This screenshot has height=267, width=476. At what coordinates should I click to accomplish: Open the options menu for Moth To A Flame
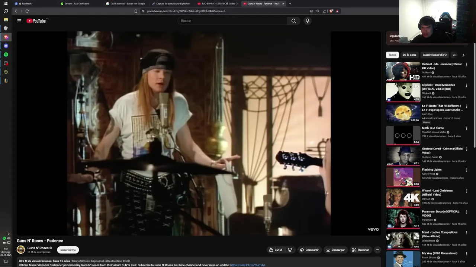tap(467, 128)
